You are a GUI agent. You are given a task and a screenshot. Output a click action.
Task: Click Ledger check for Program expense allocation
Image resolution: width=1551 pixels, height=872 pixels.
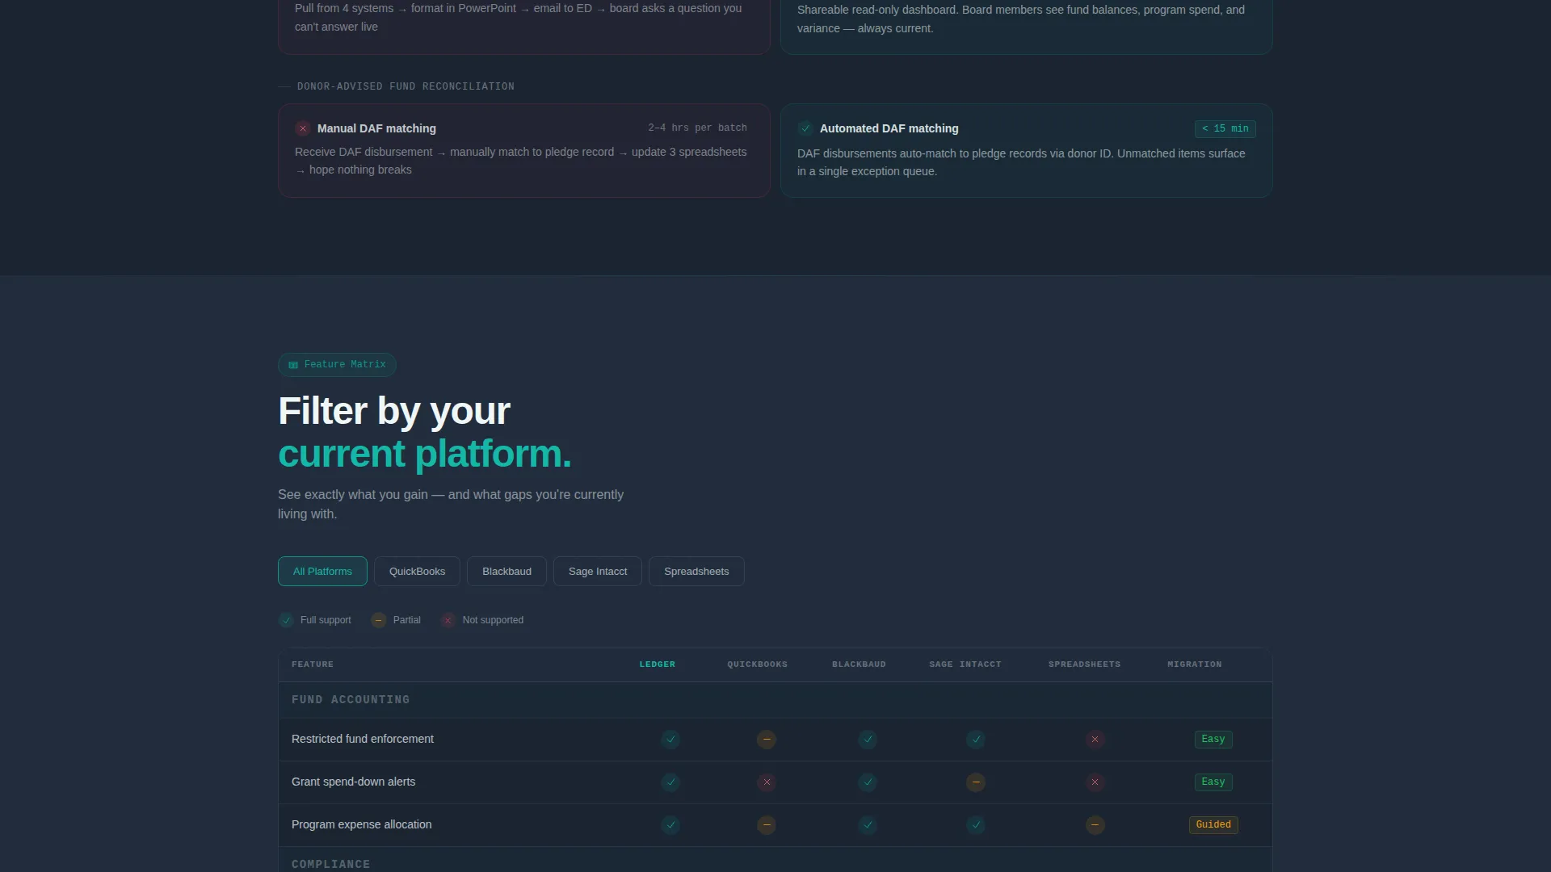pyautogui.click(x=670, y=825)
